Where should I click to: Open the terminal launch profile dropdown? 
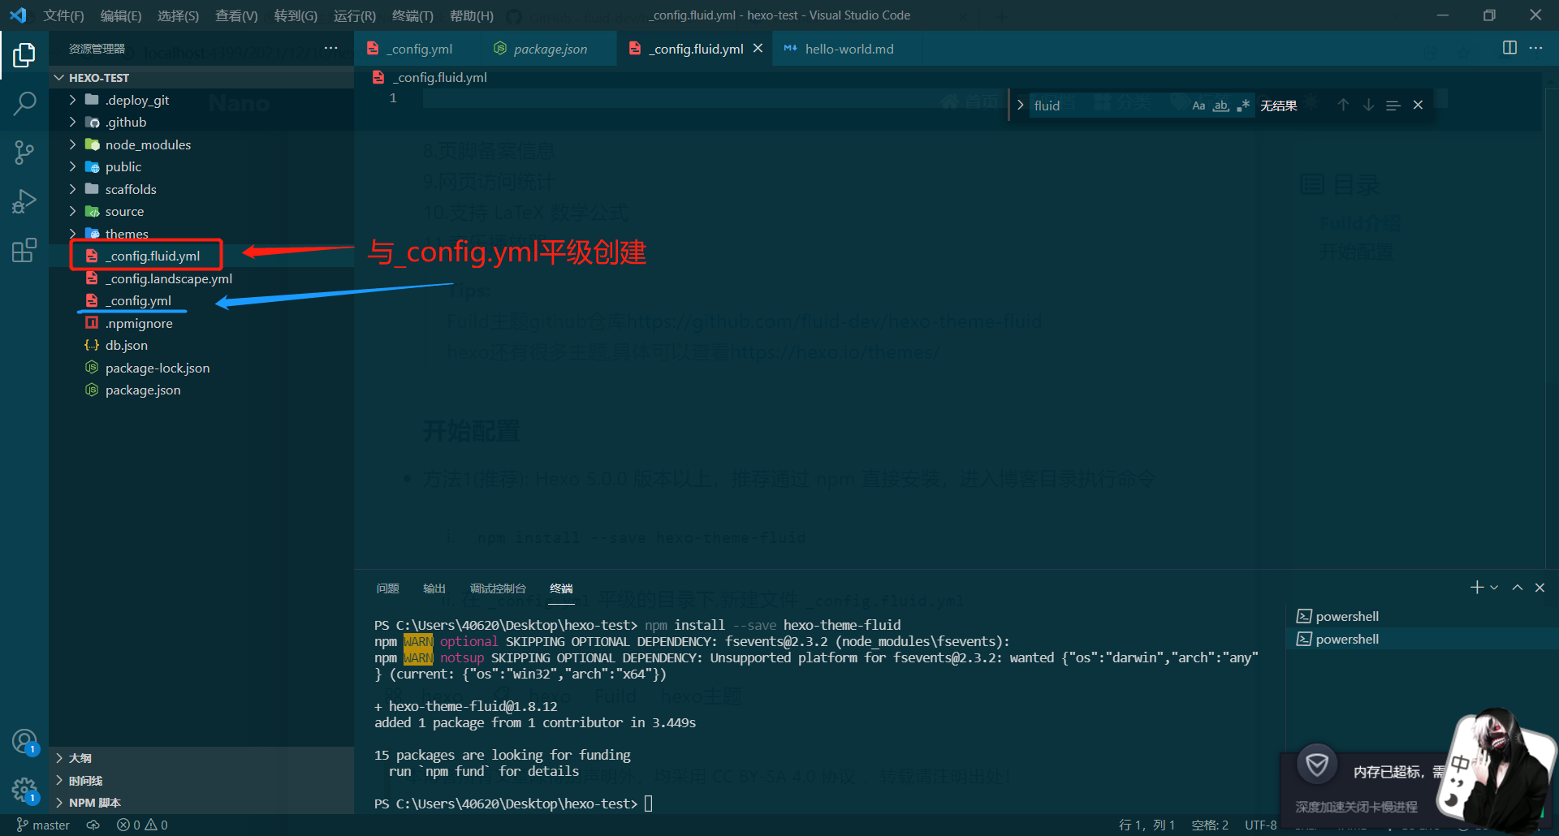[x=1494, y=588]
